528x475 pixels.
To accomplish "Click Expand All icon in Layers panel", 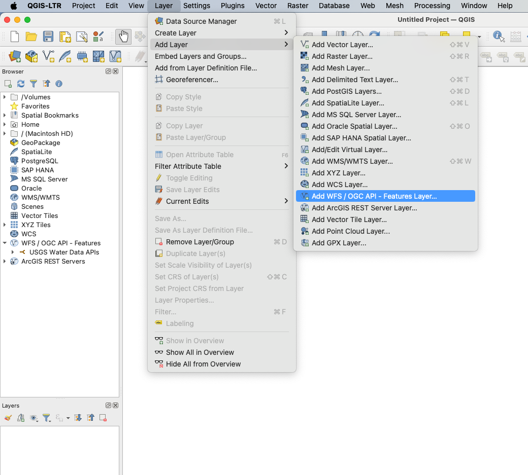I will tap(78, 418).
